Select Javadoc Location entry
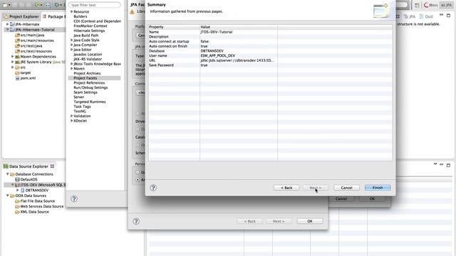 coord(88,54)
